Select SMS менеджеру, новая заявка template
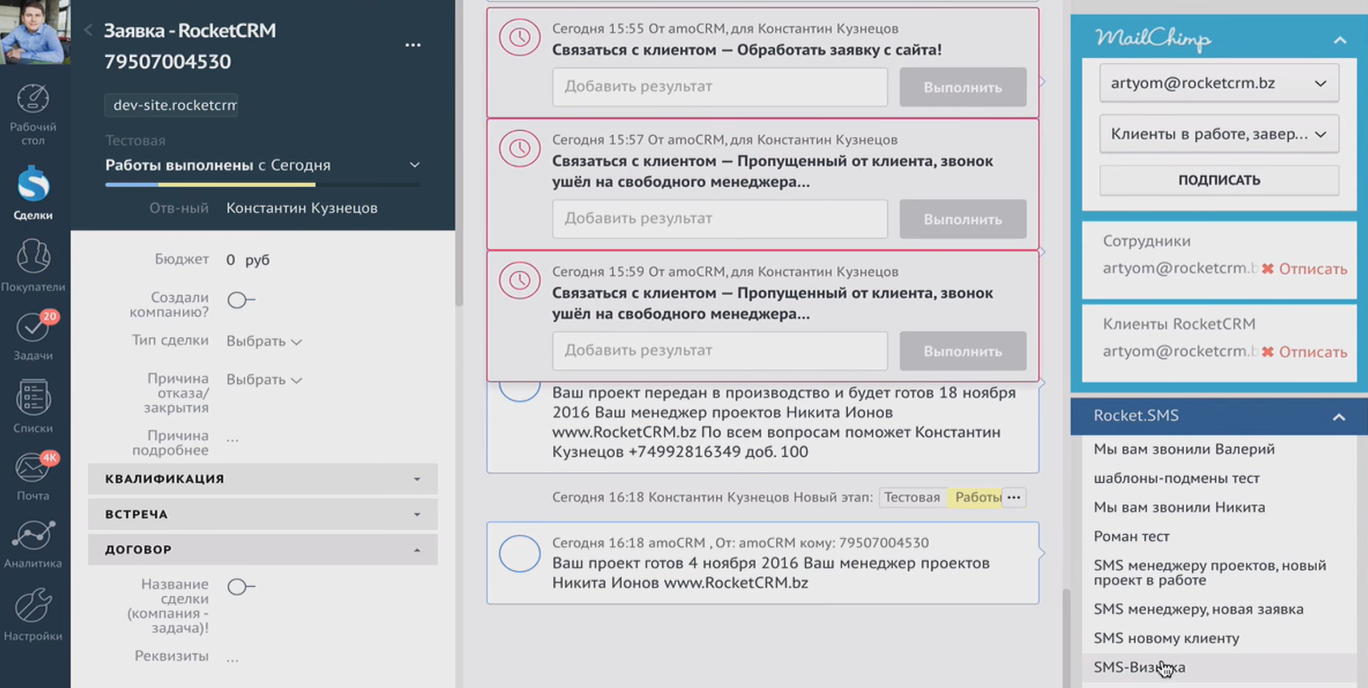Screen dimensions: 1368x688 click(x=1198, y=609)
